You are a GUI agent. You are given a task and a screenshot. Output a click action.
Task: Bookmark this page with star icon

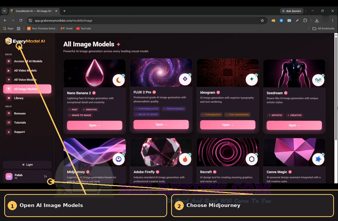(262, 20)
